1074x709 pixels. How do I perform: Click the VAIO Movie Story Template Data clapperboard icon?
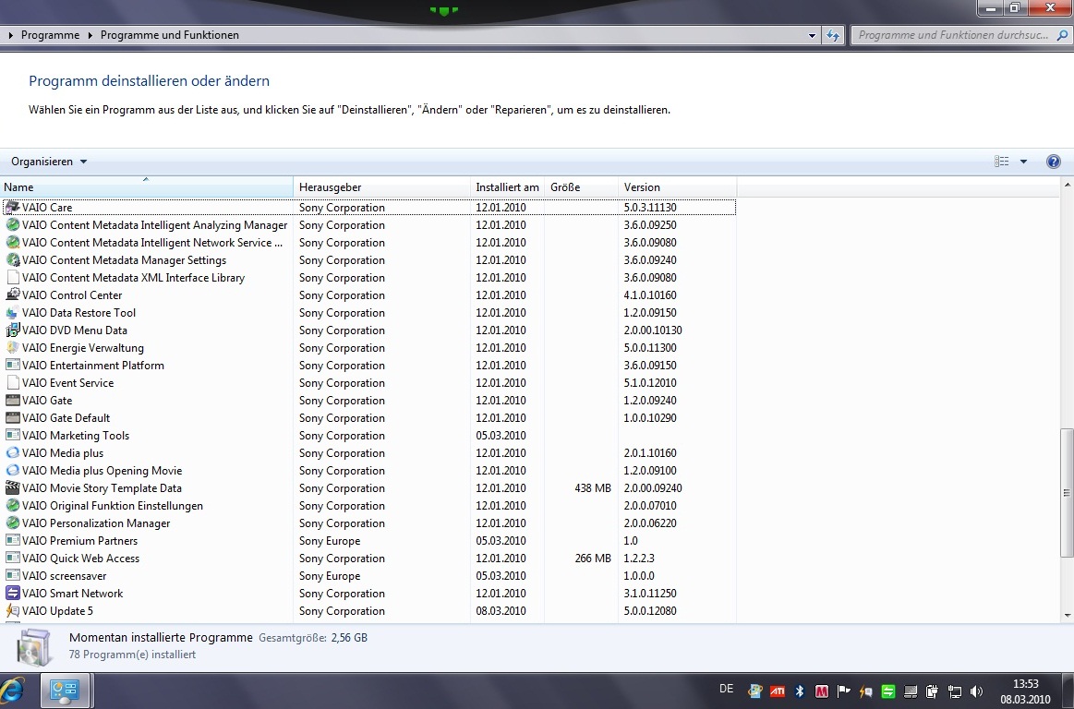click(12, 487)
